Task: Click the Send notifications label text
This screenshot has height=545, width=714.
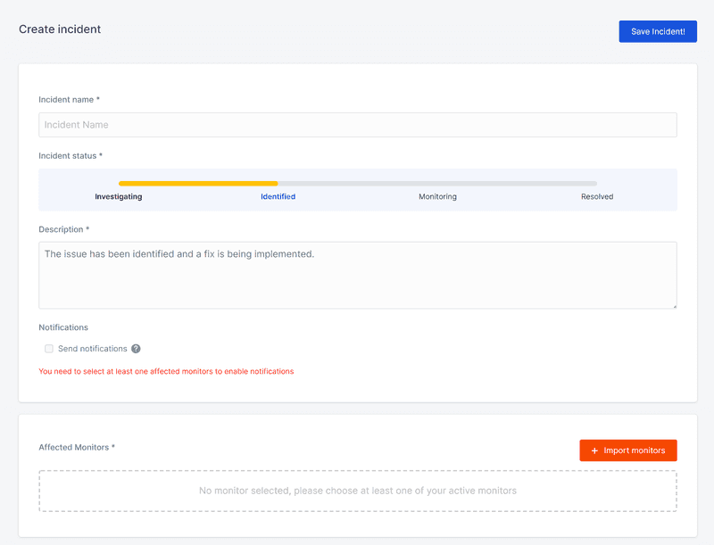Action: 92,349
